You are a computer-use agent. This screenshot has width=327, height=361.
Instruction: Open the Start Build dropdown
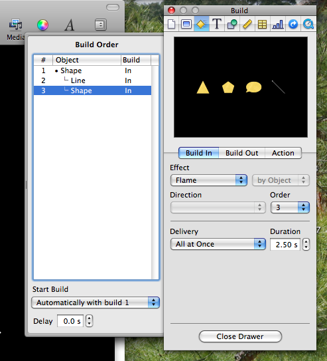(x=96, y=302)
